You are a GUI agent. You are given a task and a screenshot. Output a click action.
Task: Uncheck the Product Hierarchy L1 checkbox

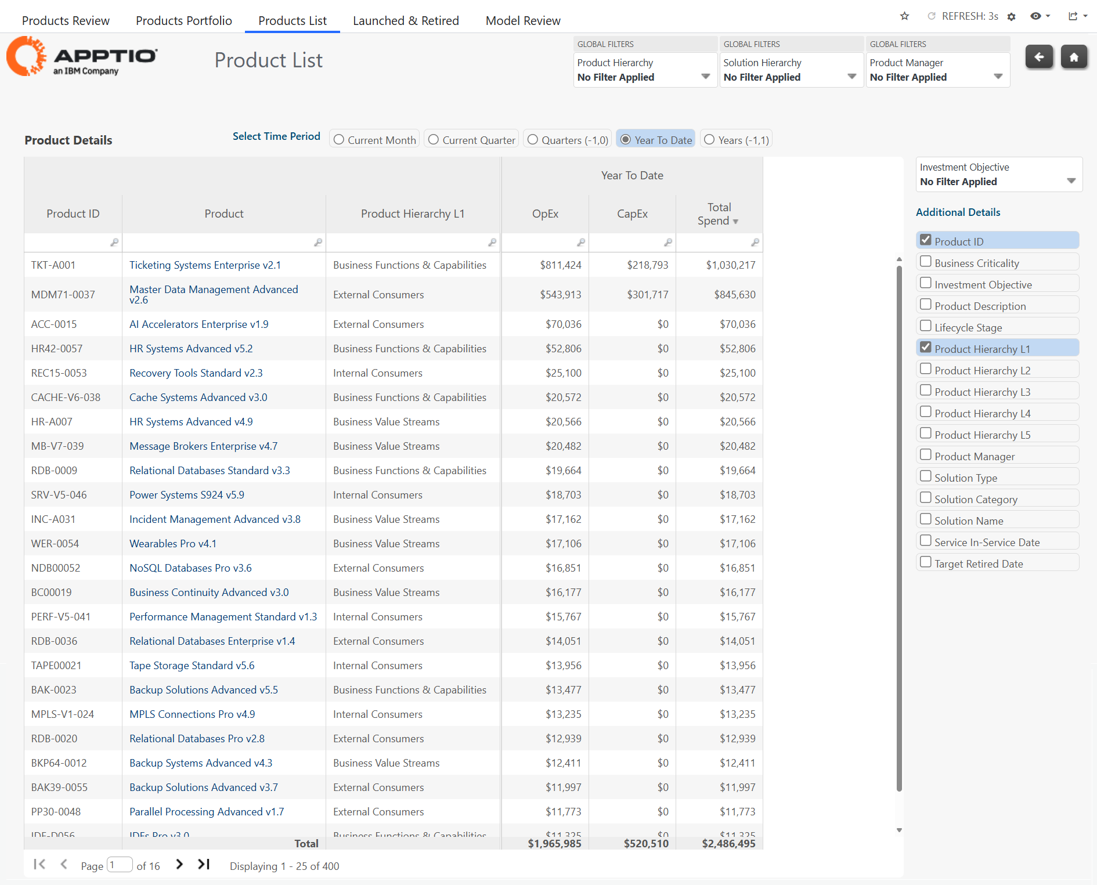(x=926, y=348)
